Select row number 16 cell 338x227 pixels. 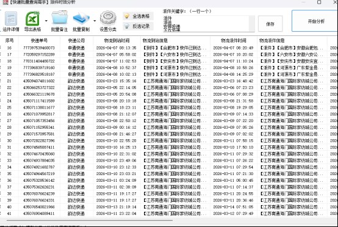(x=9, y=48)
